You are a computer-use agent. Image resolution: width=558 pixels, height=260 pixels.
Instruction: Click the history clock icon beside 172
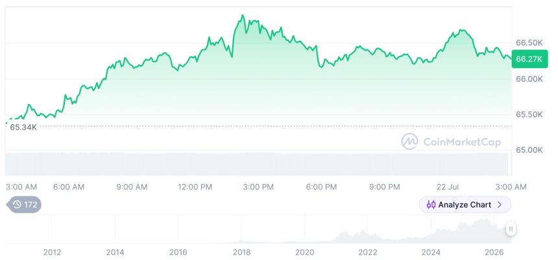(17, 204)
